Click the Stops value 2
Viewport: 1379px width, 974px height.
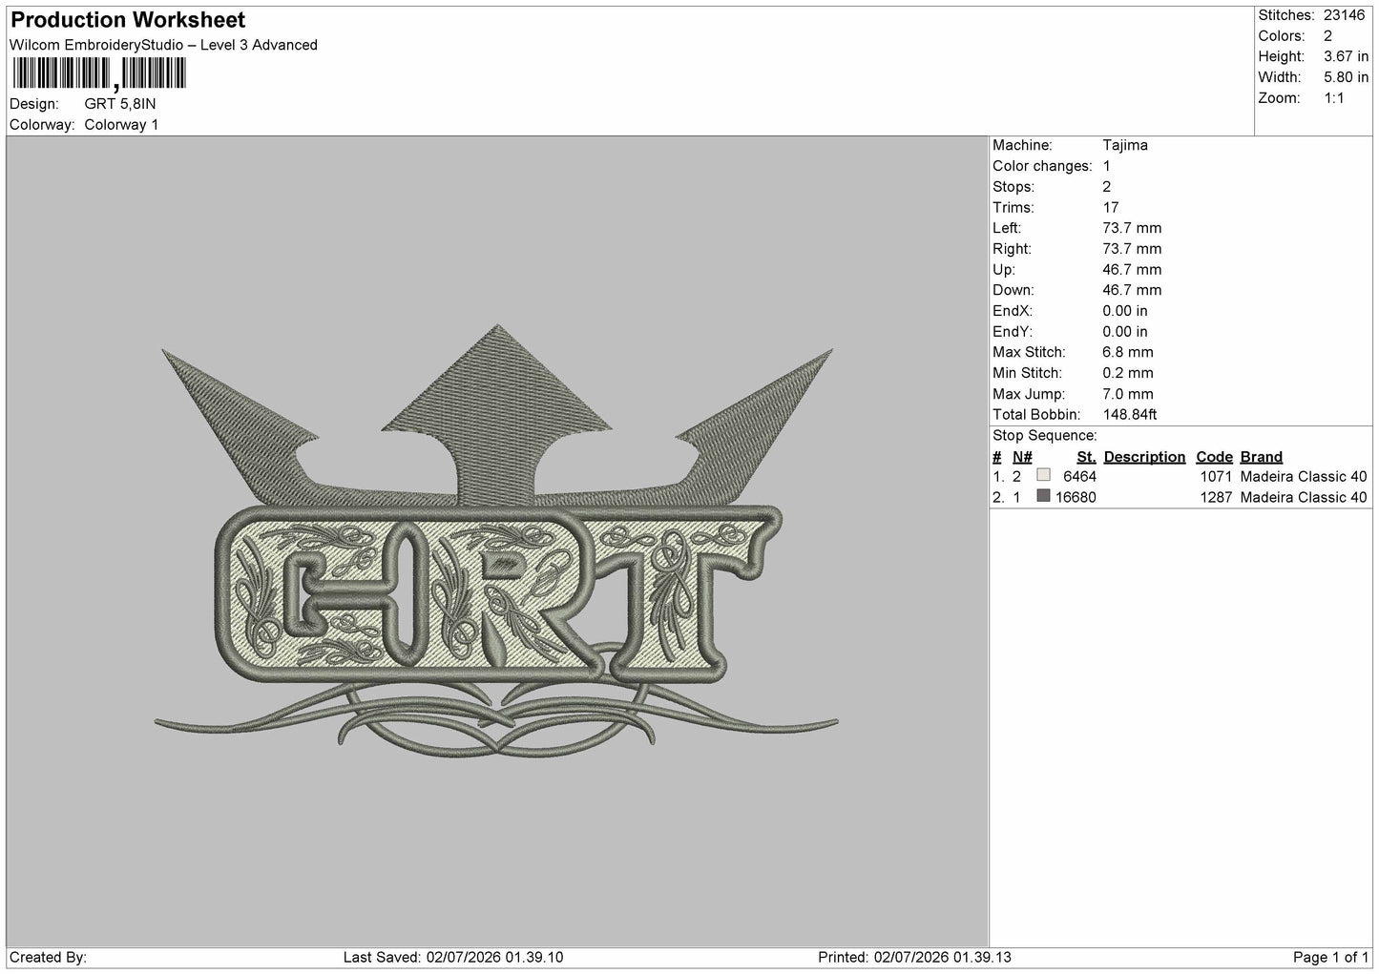(x=1107, y=187)
